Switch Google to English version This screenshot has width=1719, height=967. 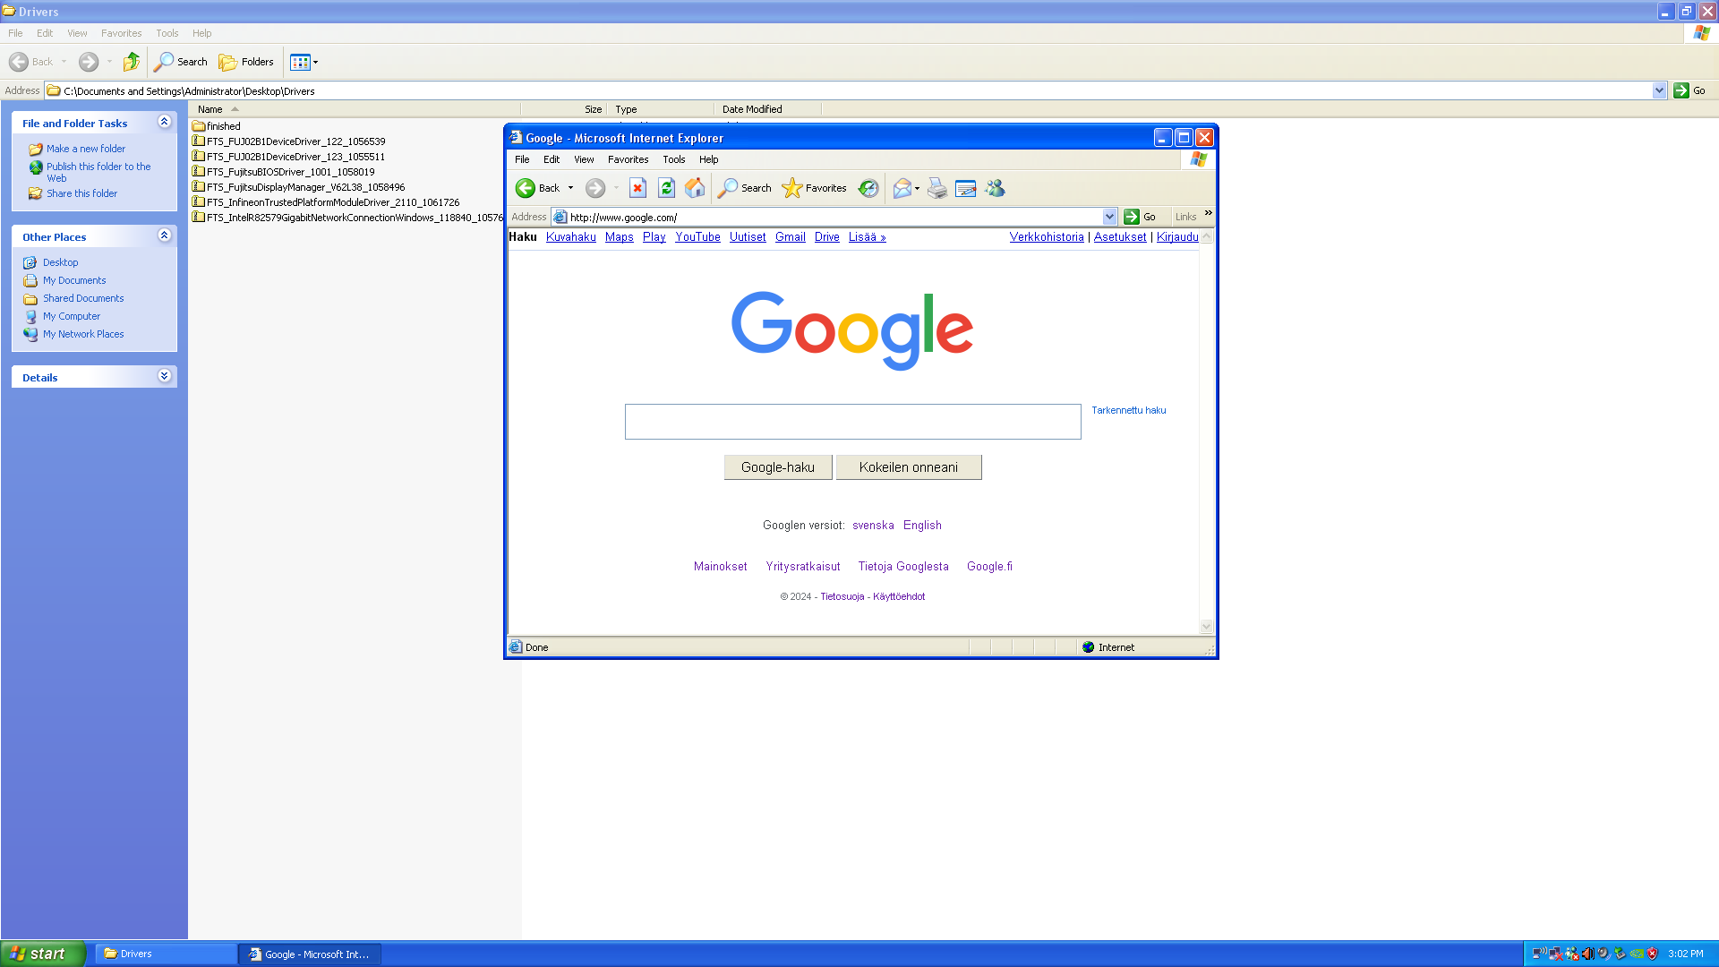(922, 526)
